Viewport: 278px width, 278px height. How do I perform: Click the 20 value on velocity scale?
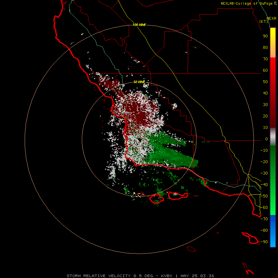pos(265,116)
